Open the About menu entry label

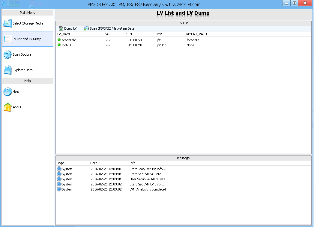coord(17,107)
